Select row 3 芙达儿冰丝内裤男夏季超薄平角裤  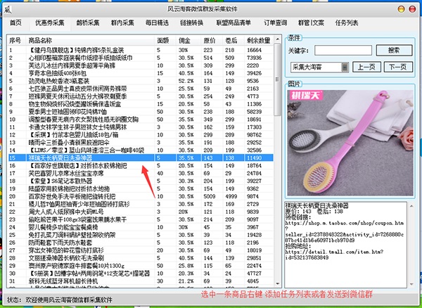(140, 65)
